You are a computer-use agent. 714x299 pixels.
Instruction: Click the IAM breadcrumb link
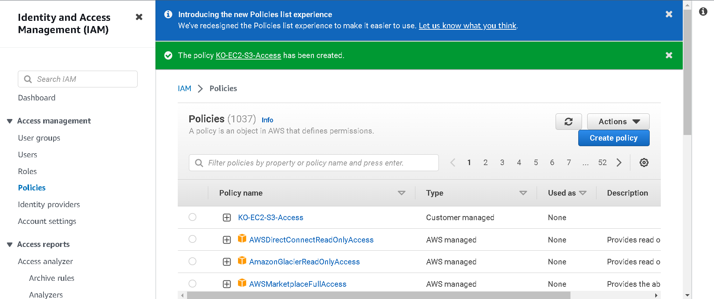pos(184,89)
